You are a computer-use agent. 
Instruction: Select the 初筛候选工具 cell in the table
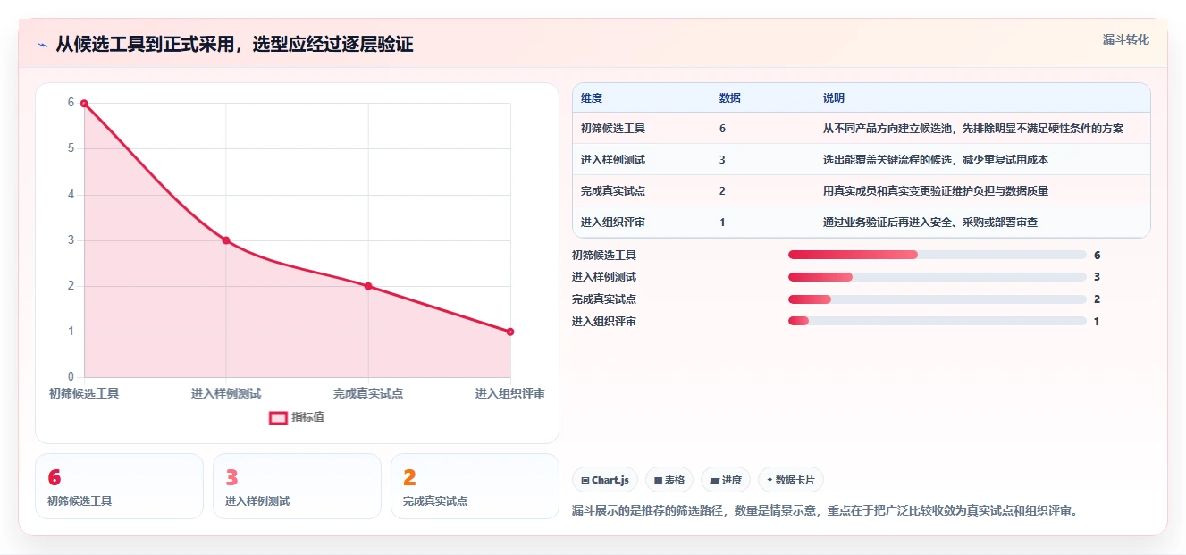[x=613, y=129]
